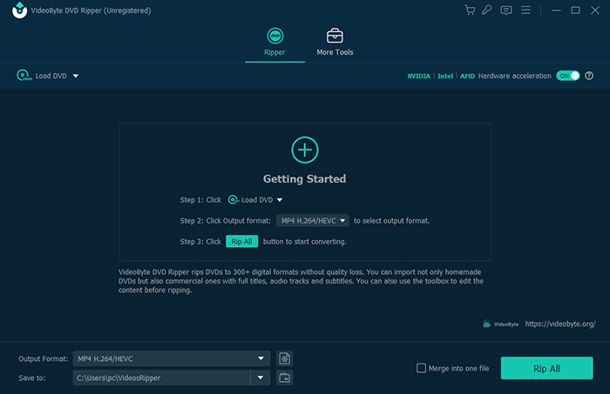Image resolution: width=610 pixels, height=394 pixels.
Task: Click the VideoByte app logo
Action: (x=19, y=10)
